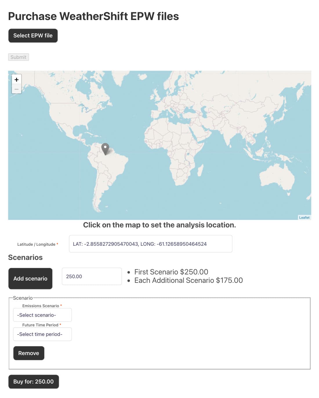This screenshot has width=319, height=398.
Task: Click Buy for: 250.00 to purchase
Action: tap(34, 381)
